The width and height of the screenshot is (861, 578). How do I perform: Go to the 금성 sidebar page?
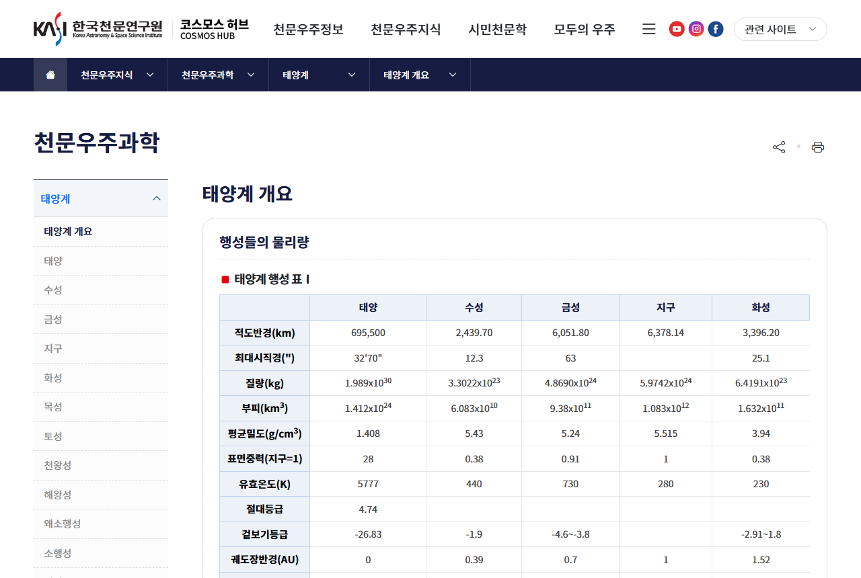(101, 319)
